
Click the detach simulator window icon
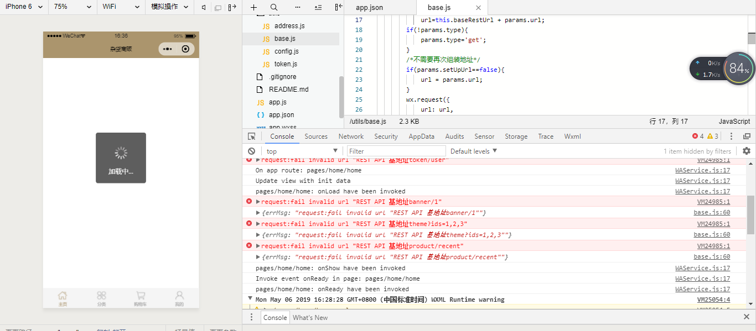tap(218, 7)
